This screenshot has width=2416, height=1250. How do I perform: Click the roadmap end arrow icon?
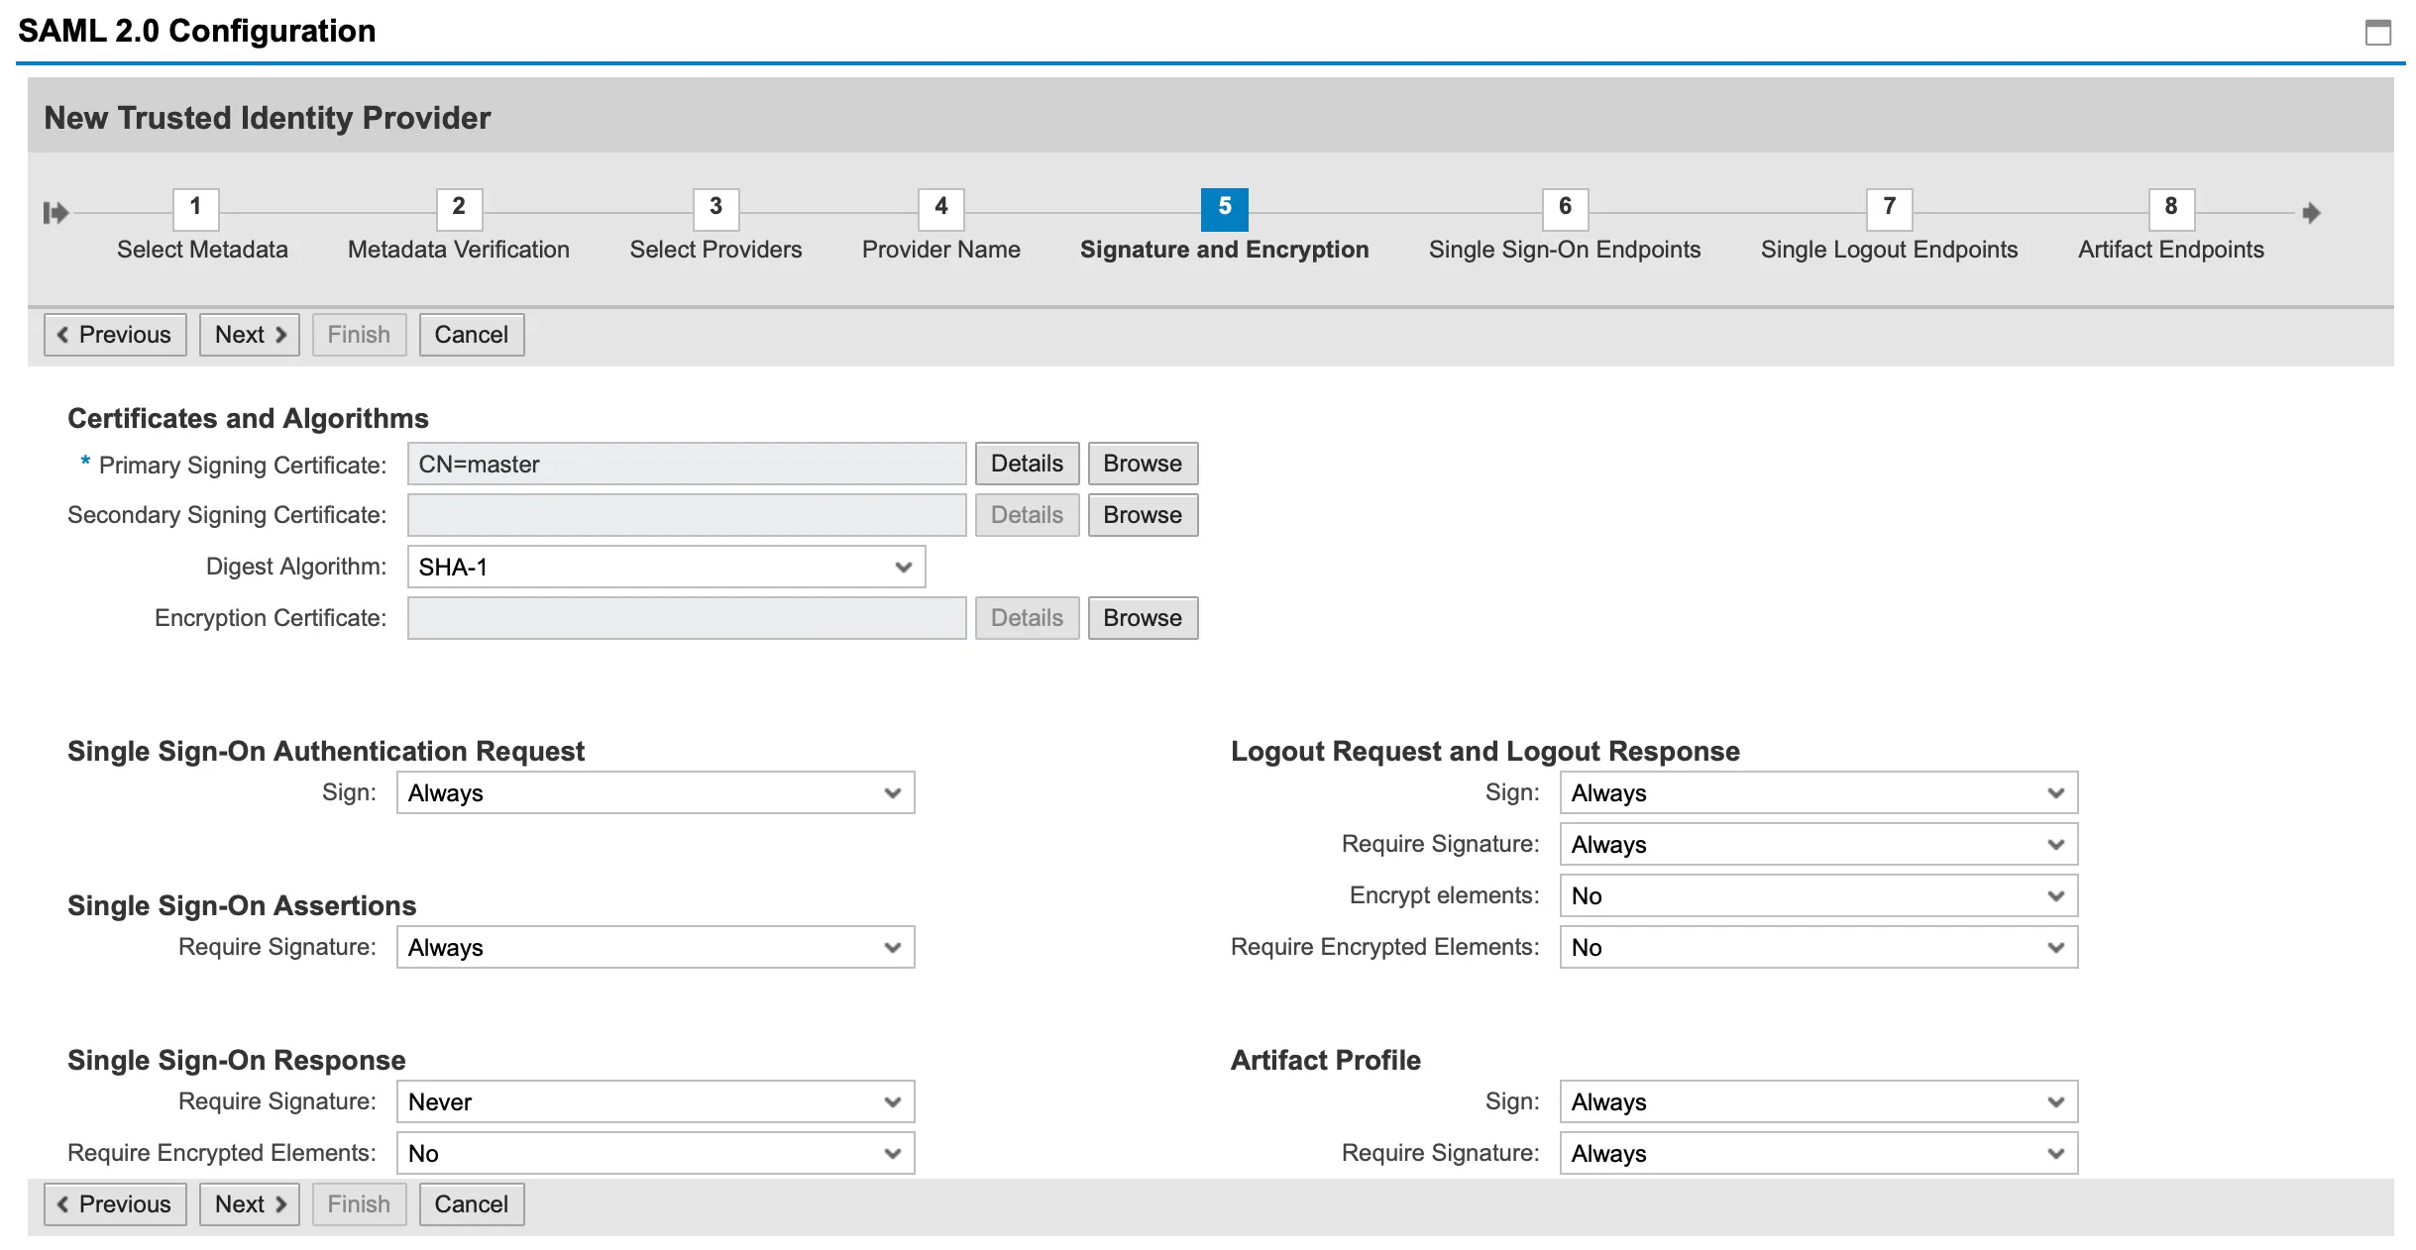click(2311, 212)
